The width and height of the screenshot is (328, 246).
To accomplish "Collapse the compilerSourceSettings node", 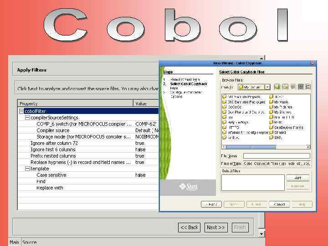I will 27,118.
